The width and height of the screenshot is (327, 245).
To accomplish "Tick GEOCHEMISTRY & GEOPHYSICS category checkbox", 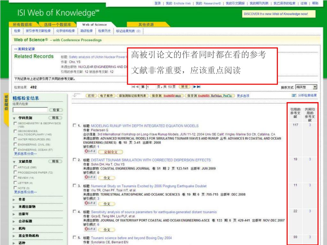I will pyautogui.click(x=15, y=123).
